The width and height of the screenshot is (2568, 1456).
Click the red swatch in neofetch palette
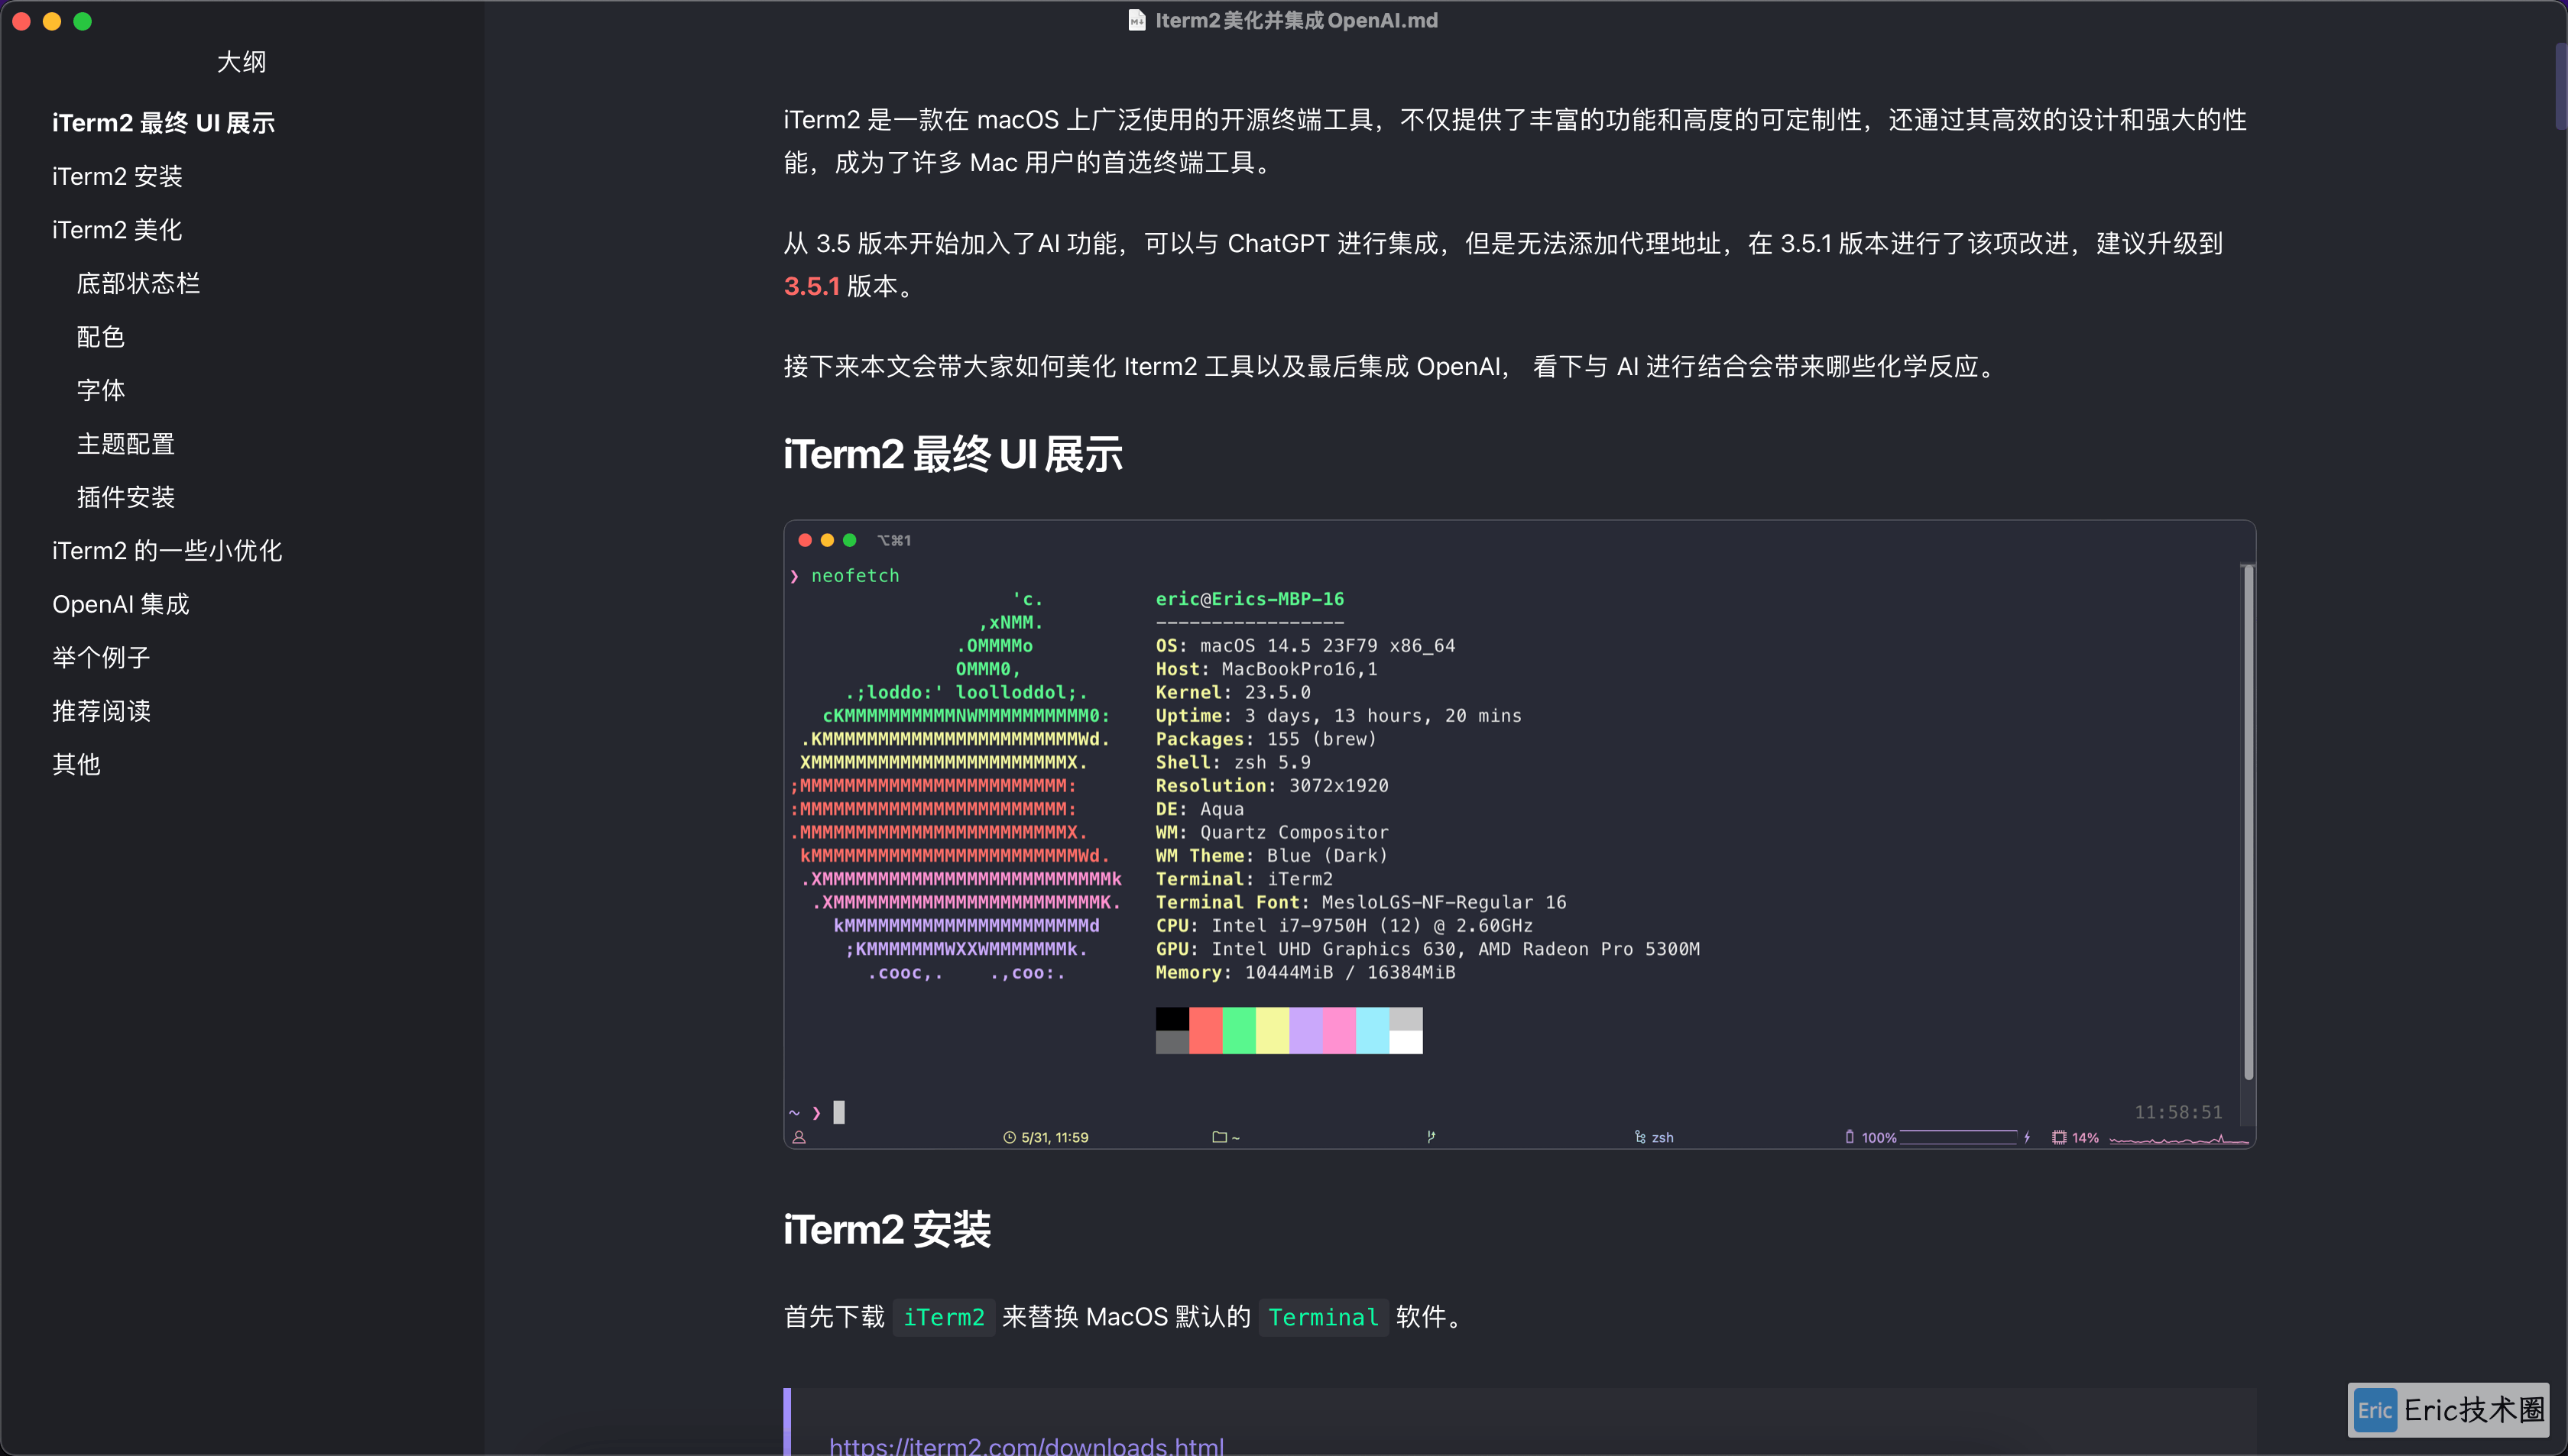1205,1031
